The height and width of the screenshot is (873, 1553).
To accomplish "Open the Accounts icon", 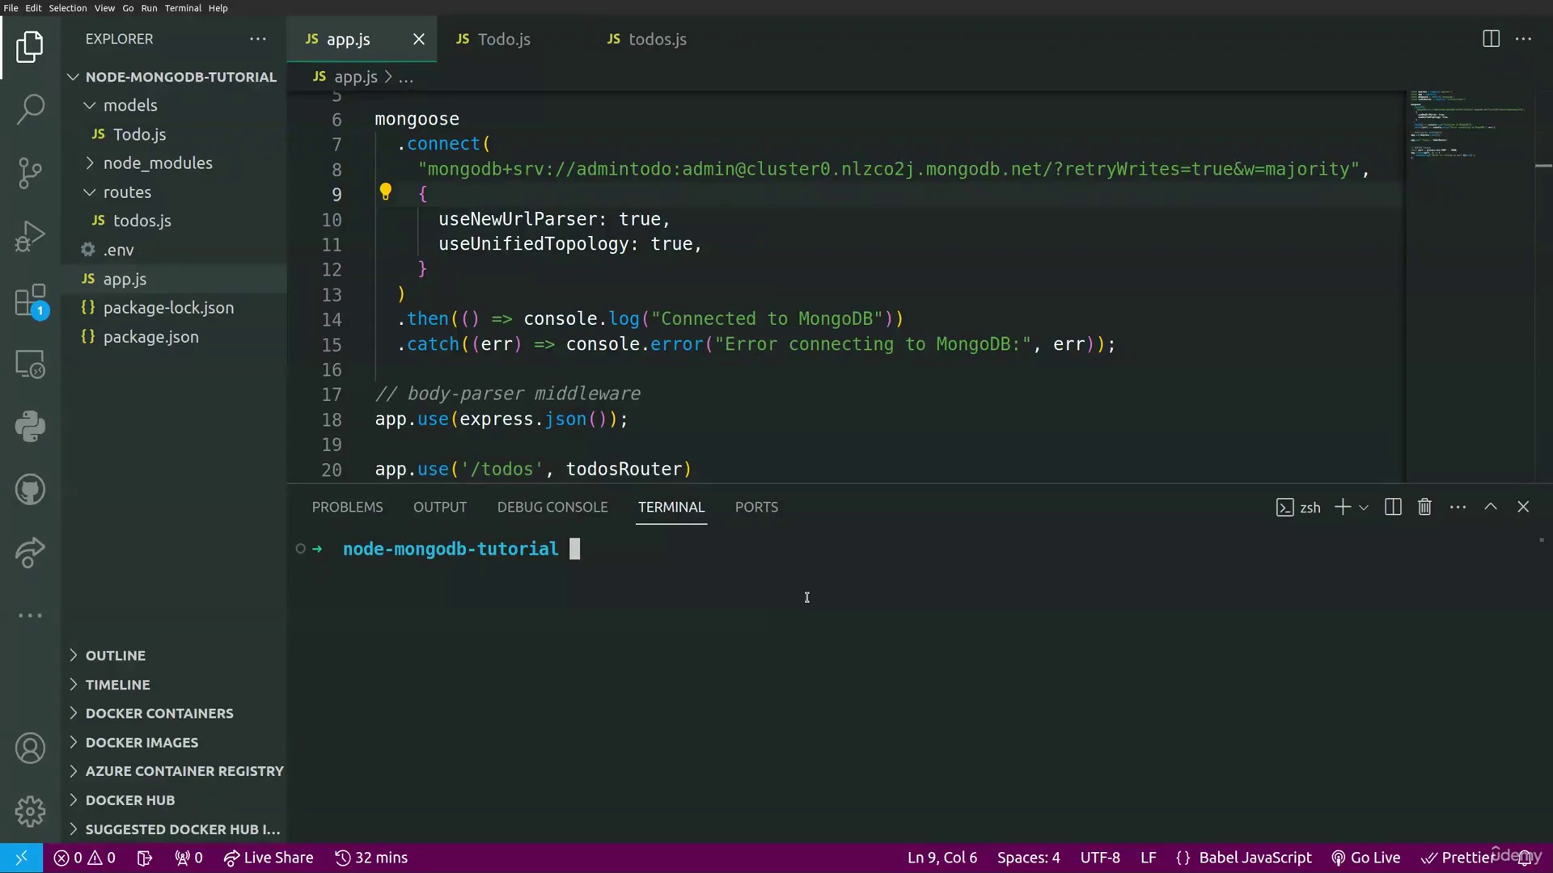I will click(x=30, y=749).
